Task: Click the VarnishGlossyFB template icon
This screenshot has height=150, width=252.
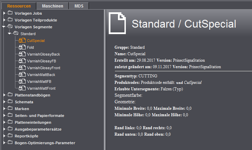Action: click(x=22, y=61)
